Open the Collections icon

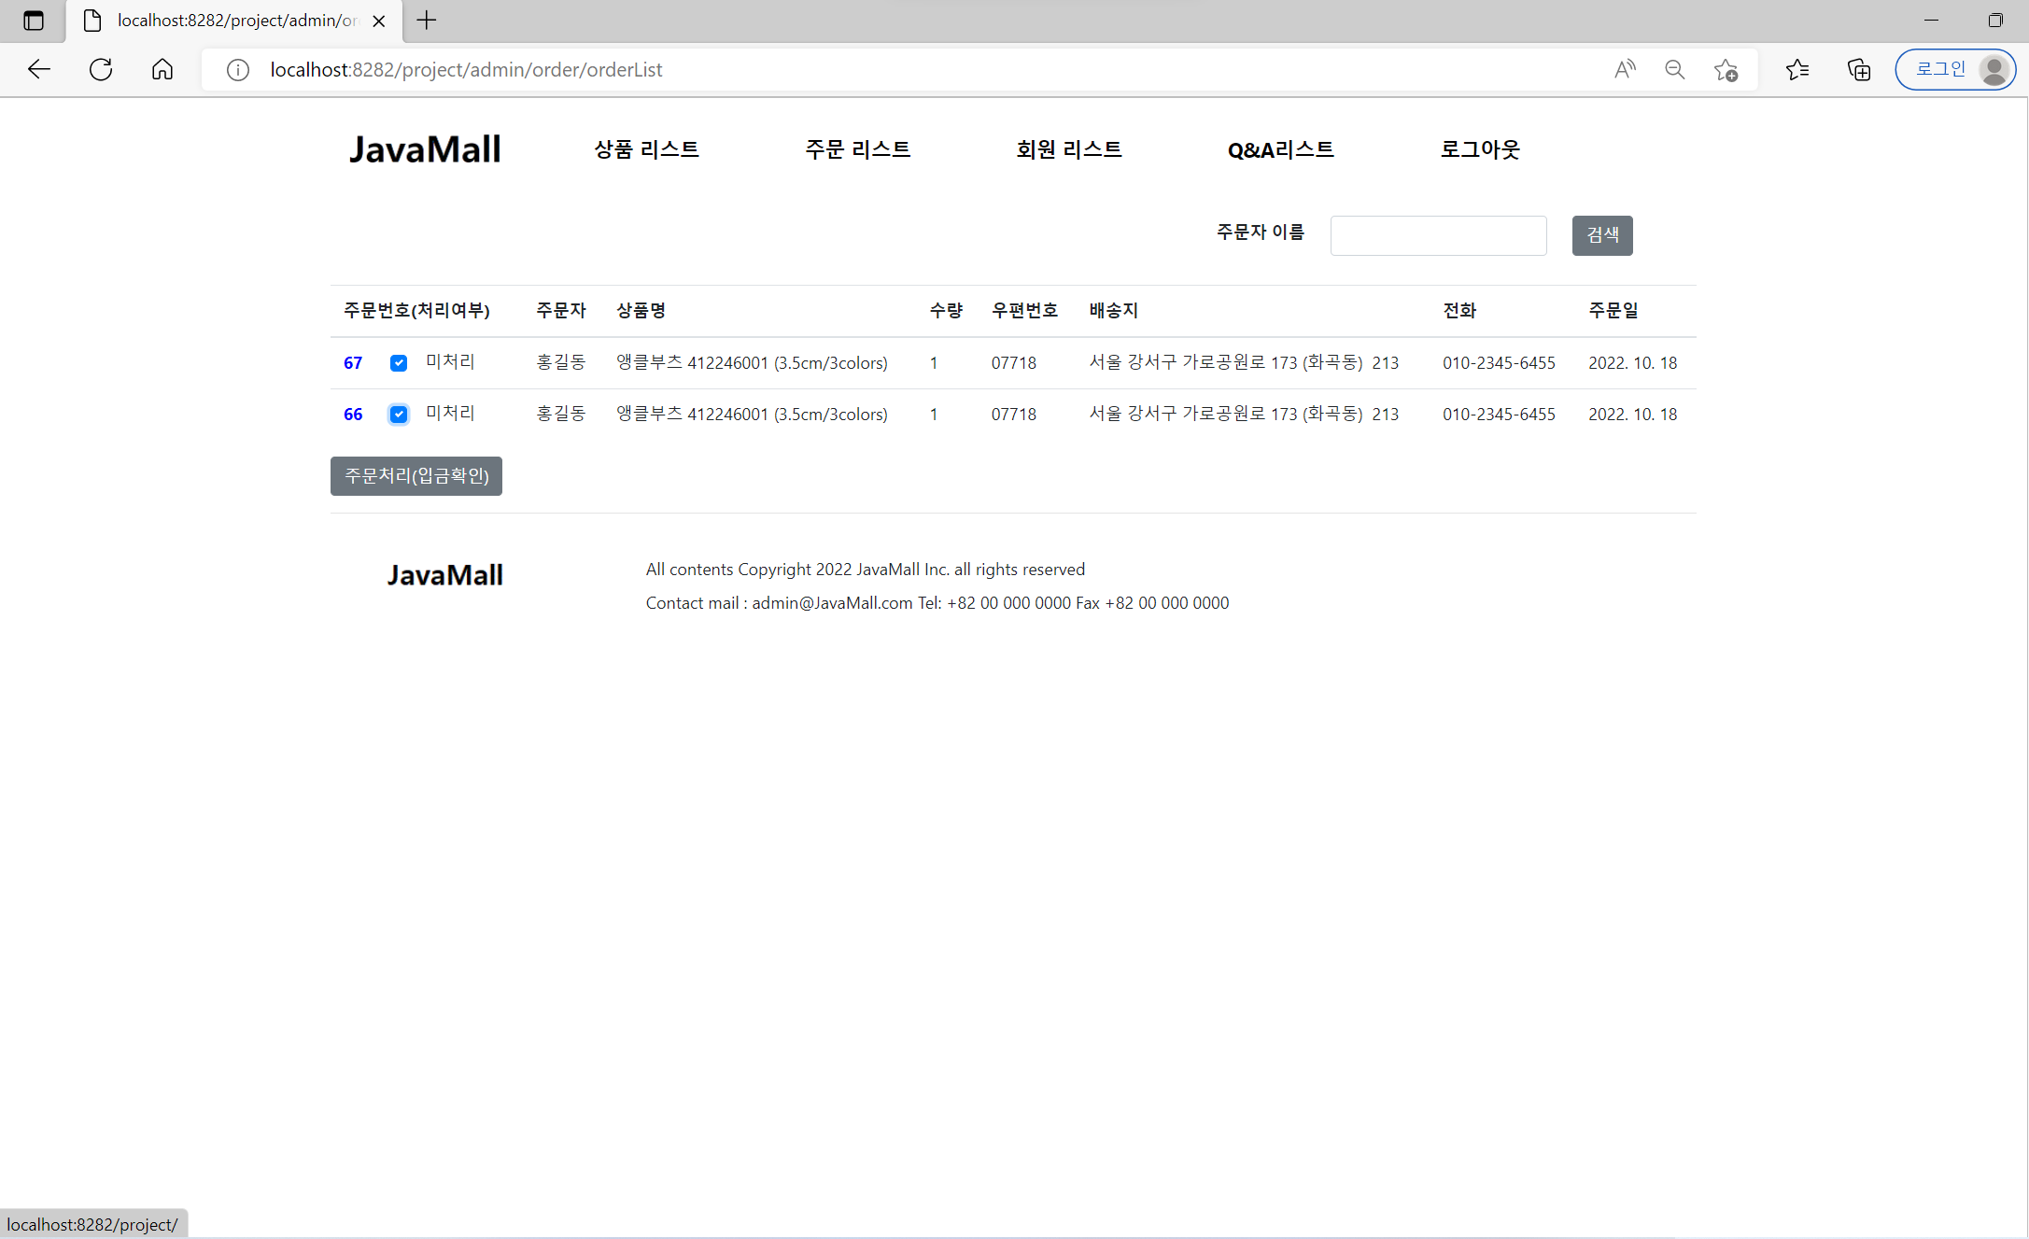click(x=1859, y=69)
